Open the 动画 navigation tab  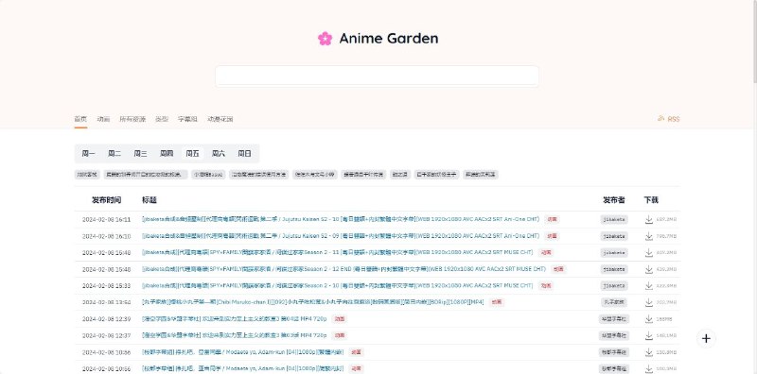tap(103, 119)
